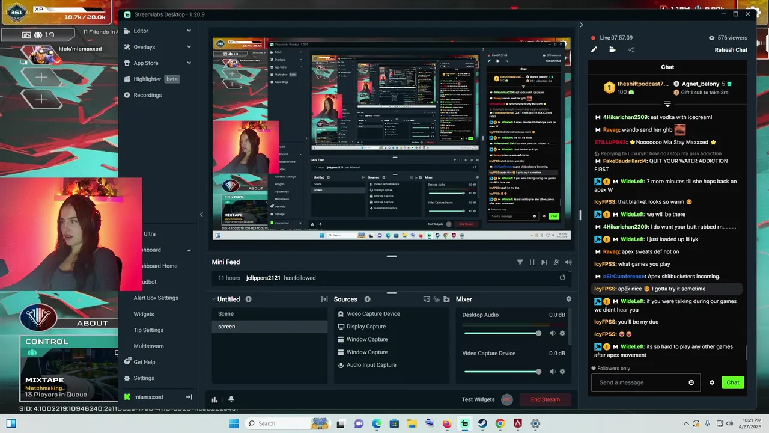
Task: Open Alert Box Settings
Action: pyautogui.click(x=156, y=298)
